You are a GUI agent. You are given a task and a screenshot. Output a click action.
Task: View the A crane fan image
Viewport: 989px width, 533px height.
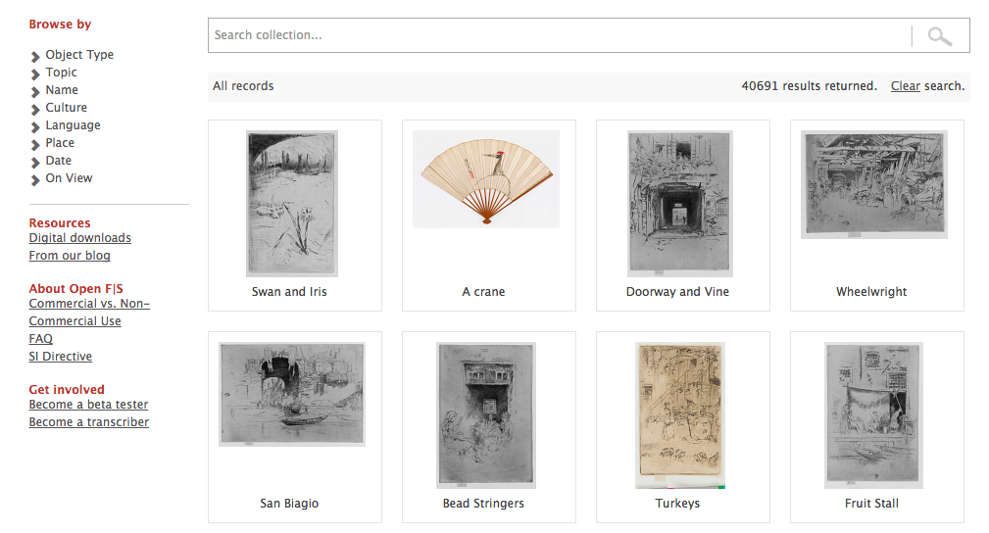pyautogui.click(x=486, y=179)
